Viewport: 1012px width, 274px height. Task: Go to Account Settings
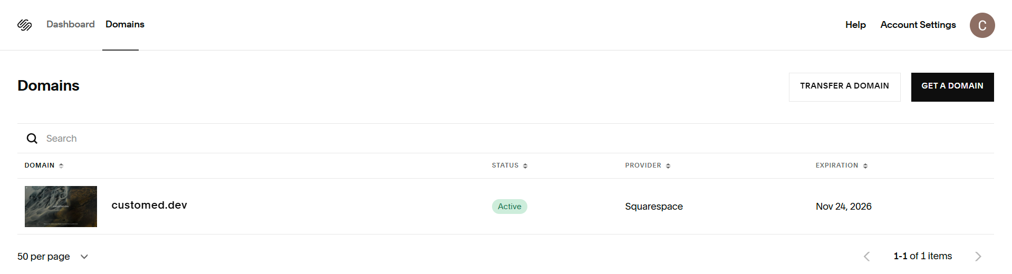(x=918, y=25)
